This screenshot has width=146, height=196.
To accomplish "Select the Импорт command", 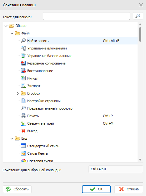I will click(33, 78).
